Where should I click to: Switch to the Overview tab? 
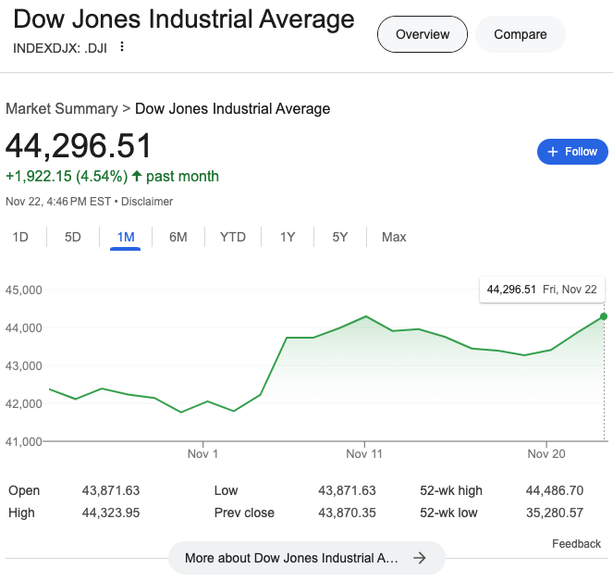pyautogui.click(x=423, y=34)
